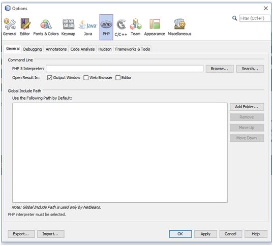Open the Miscellaneous options category

pos(179,27)
